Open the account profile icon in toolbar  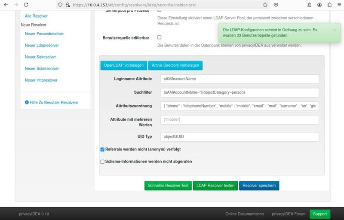(319, 5)
